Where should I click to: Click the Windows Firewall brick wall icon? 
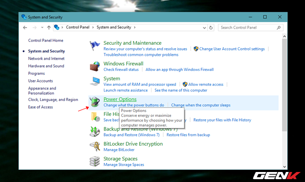[x=95, y=67]
